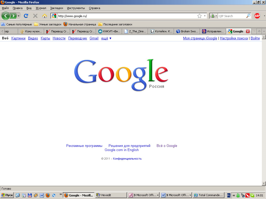Reload the page with the refresh icon
266x199 pixels.
(x=26, y=16)
